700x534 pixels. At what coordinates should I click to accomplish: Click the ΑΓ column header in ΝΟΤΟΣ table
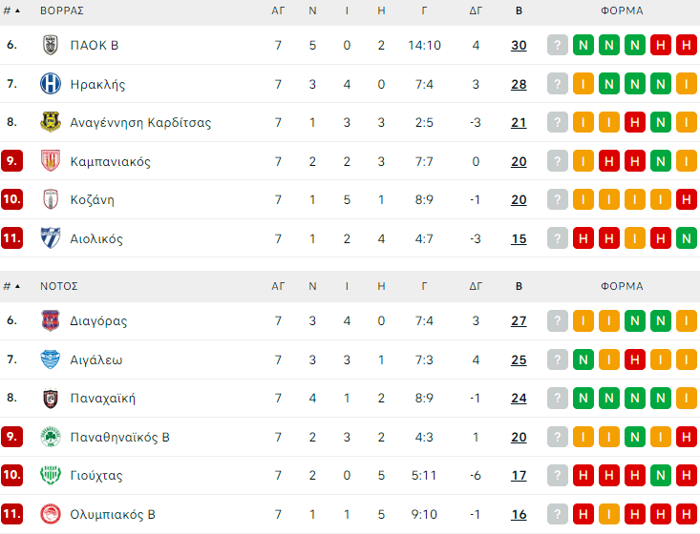click(278, 286)
